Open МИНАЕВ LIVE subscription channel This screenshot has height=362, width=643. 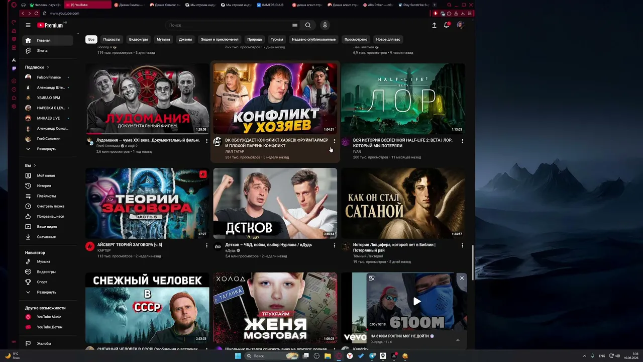point(48,118)
